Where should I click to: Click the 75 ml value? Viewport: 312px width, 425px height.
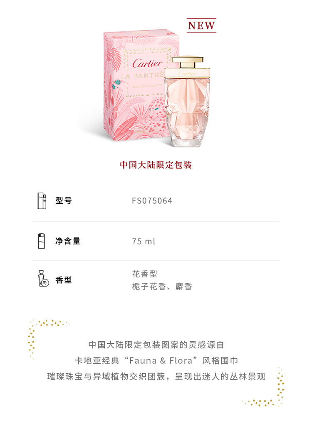144,241
